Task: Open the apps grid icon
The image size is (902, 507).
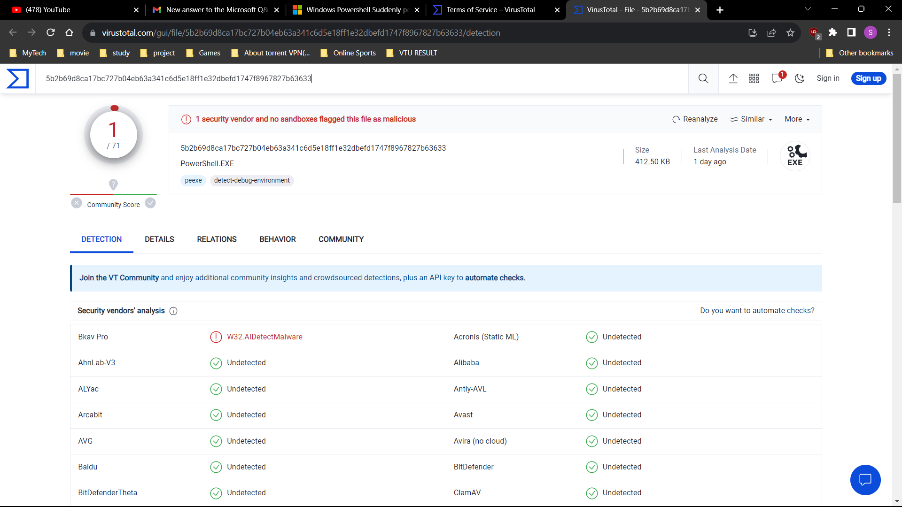Action: [754, 78]
